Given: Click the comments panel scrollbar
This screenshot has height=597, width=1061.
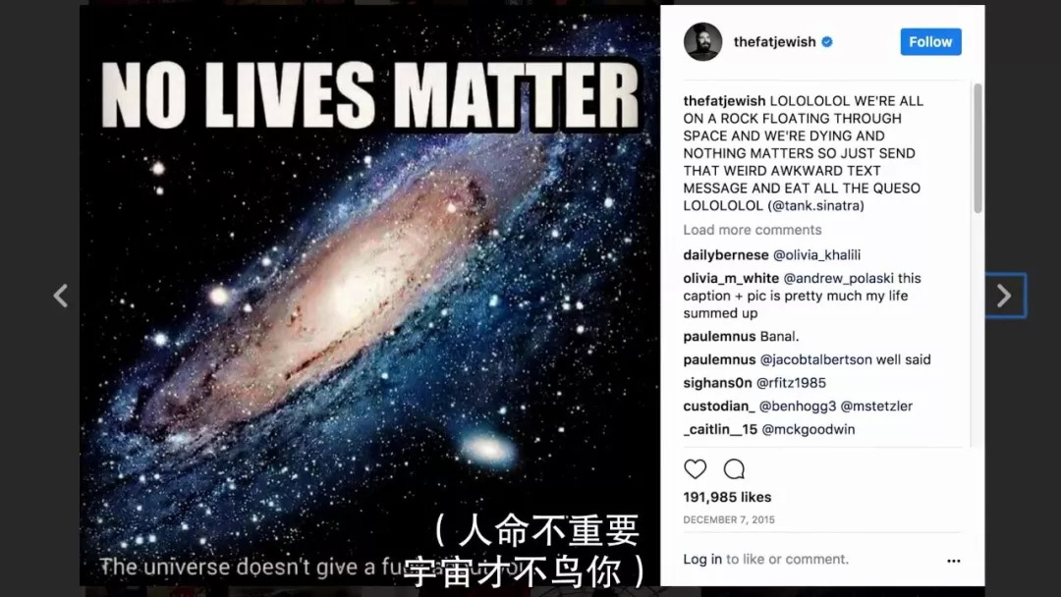Looking at the screenshot, I should 977,147.
